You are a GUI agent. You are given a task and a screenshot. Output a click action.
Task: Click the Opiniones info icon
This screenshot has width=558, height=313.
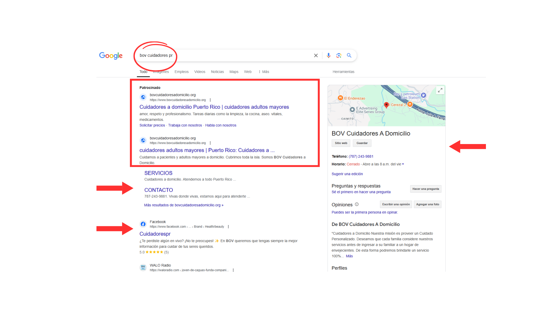[357, 204]
